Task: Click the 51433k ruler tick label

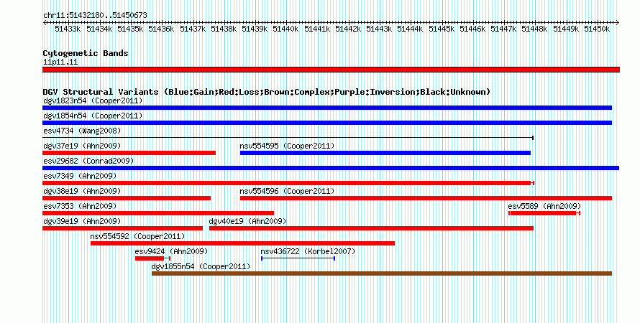Action: point(68,29)
